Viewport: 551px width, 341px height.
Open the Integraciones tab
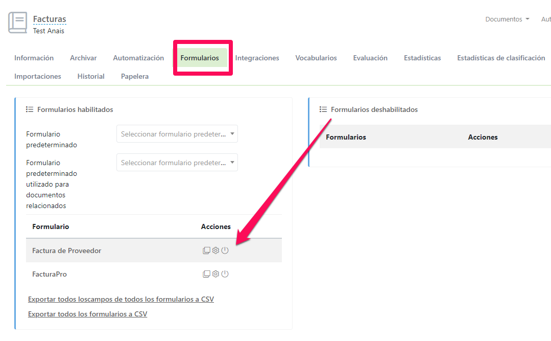(257, 58)
